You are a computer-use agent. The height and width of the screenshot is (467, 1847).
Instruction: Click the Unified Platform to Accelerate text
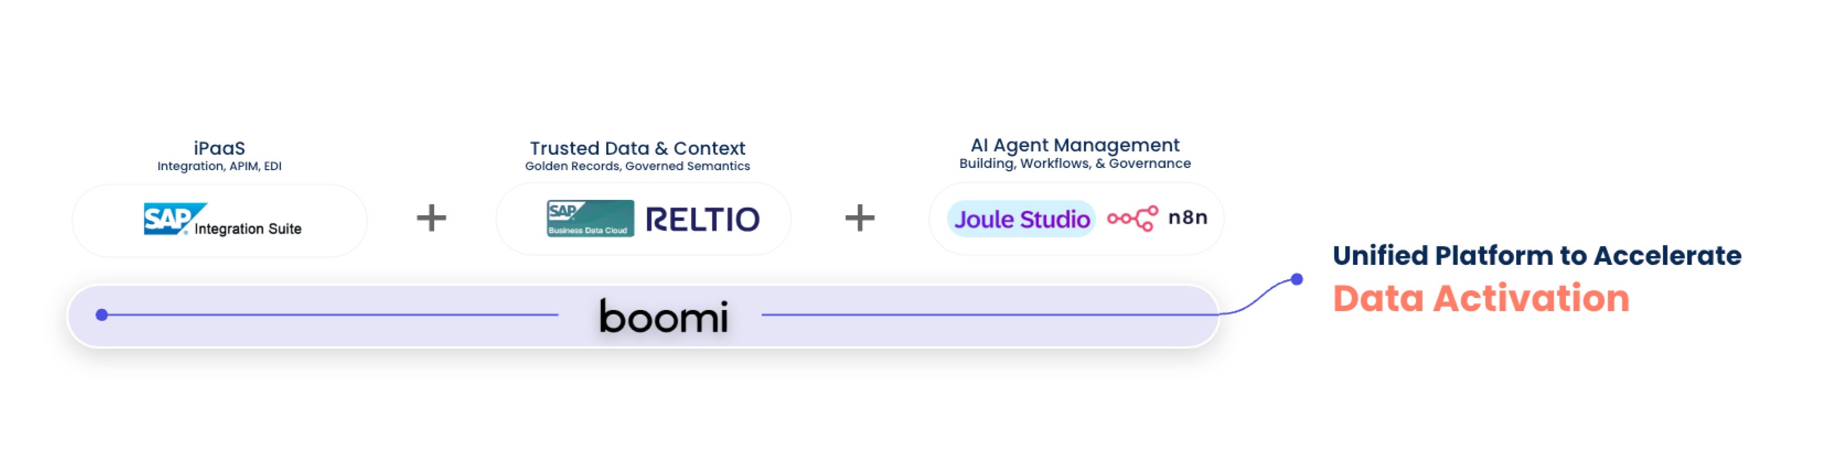(1537, 256)
